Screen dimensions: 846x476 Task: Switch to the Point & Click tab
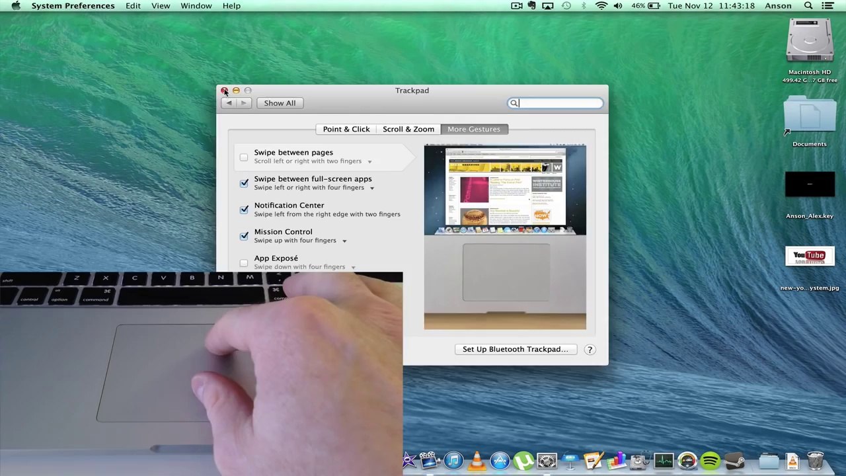coord(346,129)
